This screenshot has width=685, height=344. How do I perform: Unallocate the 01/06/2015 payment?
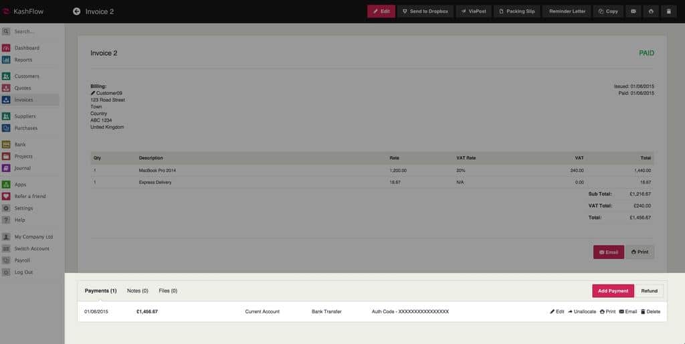click(x=582, y=312)
